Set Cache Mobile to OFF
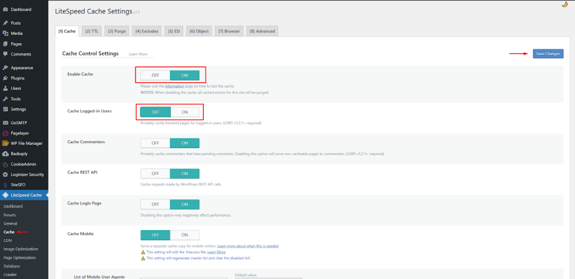The height and width of the screenshot is (279, 575). 155,235
